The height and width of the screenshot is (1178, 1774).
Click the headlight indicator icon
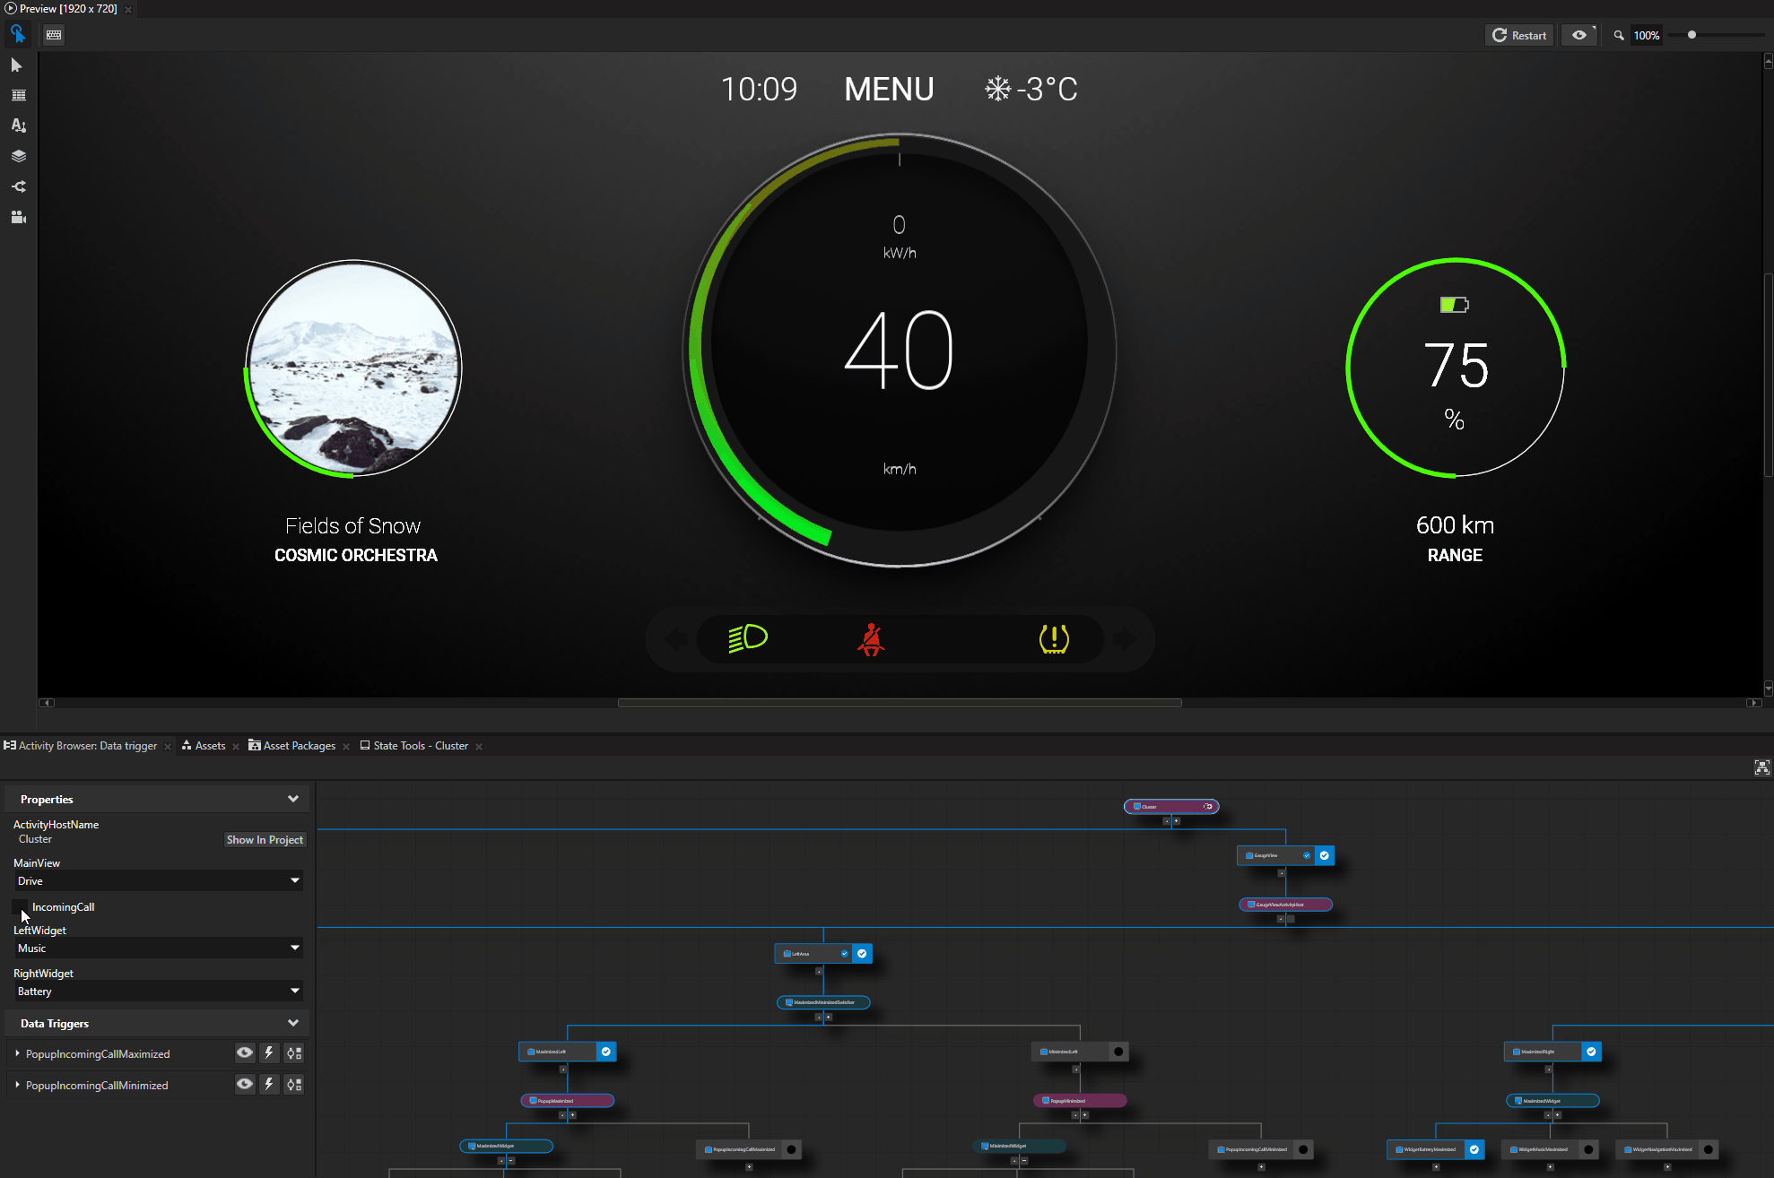click(748, 638)
